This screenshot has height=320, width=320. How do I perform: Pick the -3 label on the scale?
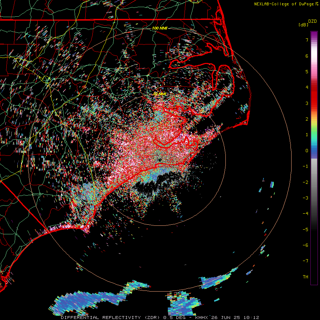(305, 198)
